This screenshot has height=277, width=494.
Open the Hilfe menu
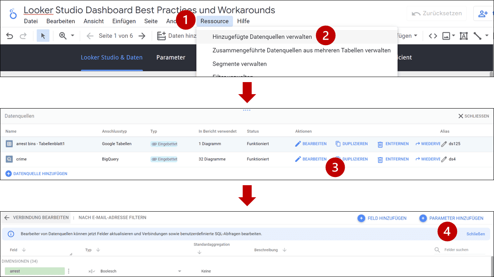(243, 21)
